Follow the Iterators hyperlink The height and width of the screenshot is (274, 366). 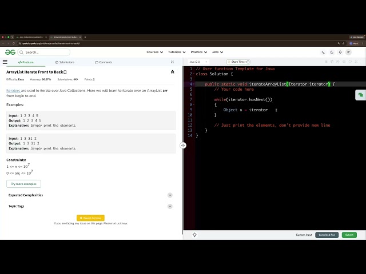point(13,91)
